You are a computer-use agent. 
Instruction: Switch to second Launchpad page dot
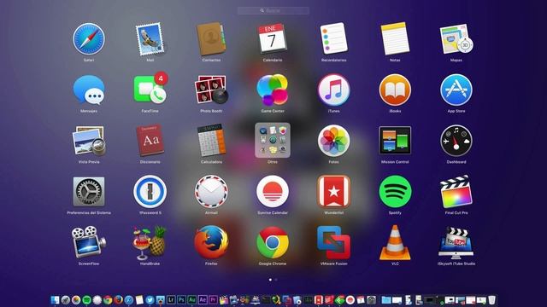276,280
